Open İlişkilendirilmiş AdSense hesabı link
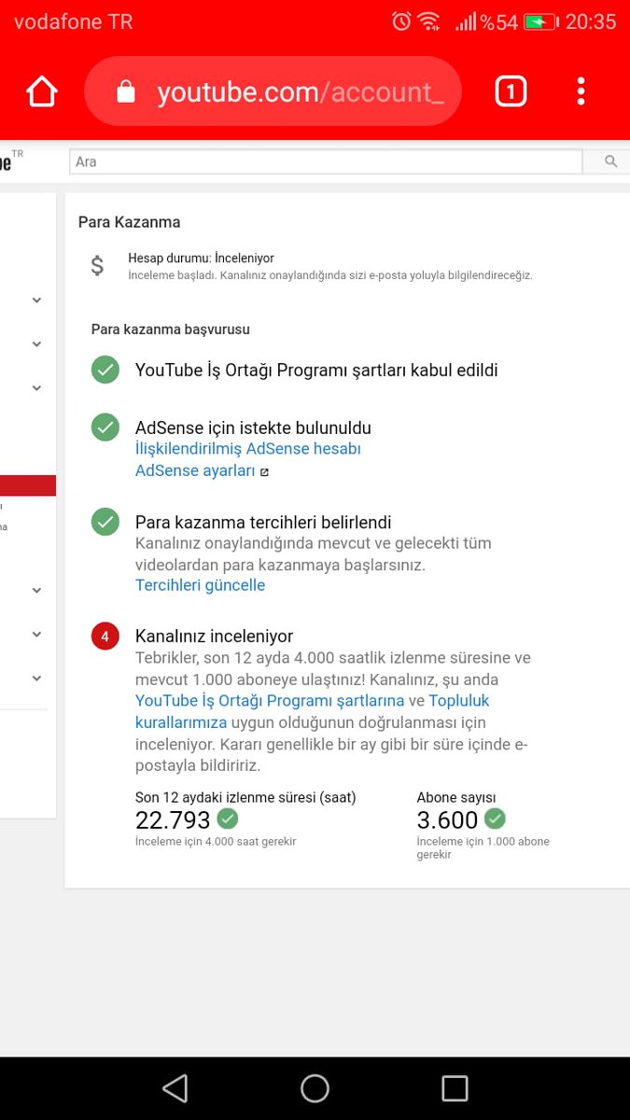Image resolution: width=630 pixels, height=1120 pixels. (x=248, y=449)
